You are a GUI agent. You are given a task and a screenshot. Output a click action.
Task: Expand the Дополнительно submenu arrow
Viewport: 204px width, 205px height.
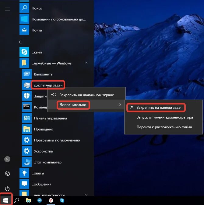click(120, 104)
